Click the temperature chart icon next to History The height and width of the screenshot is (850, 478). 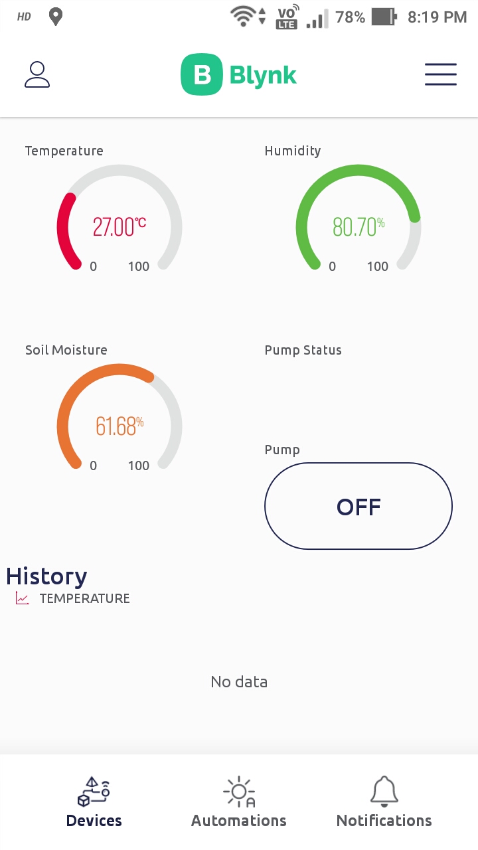pyautogui.click(x=22, y=597)
